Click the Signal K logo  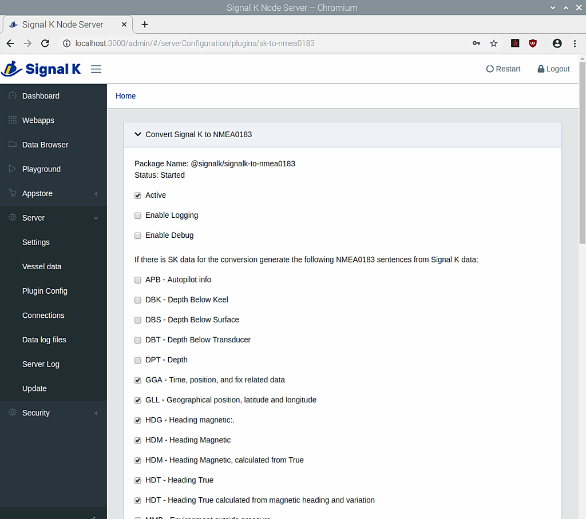41,69
